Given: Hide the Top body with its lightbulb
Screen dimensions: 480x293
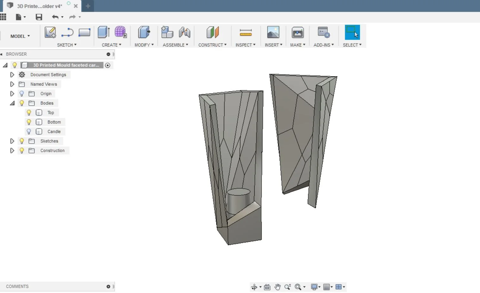Looking at the screenshot, I should coord(29,113).
